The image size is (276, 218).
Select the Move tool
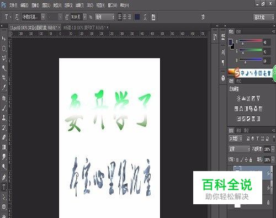click(4, 38)
